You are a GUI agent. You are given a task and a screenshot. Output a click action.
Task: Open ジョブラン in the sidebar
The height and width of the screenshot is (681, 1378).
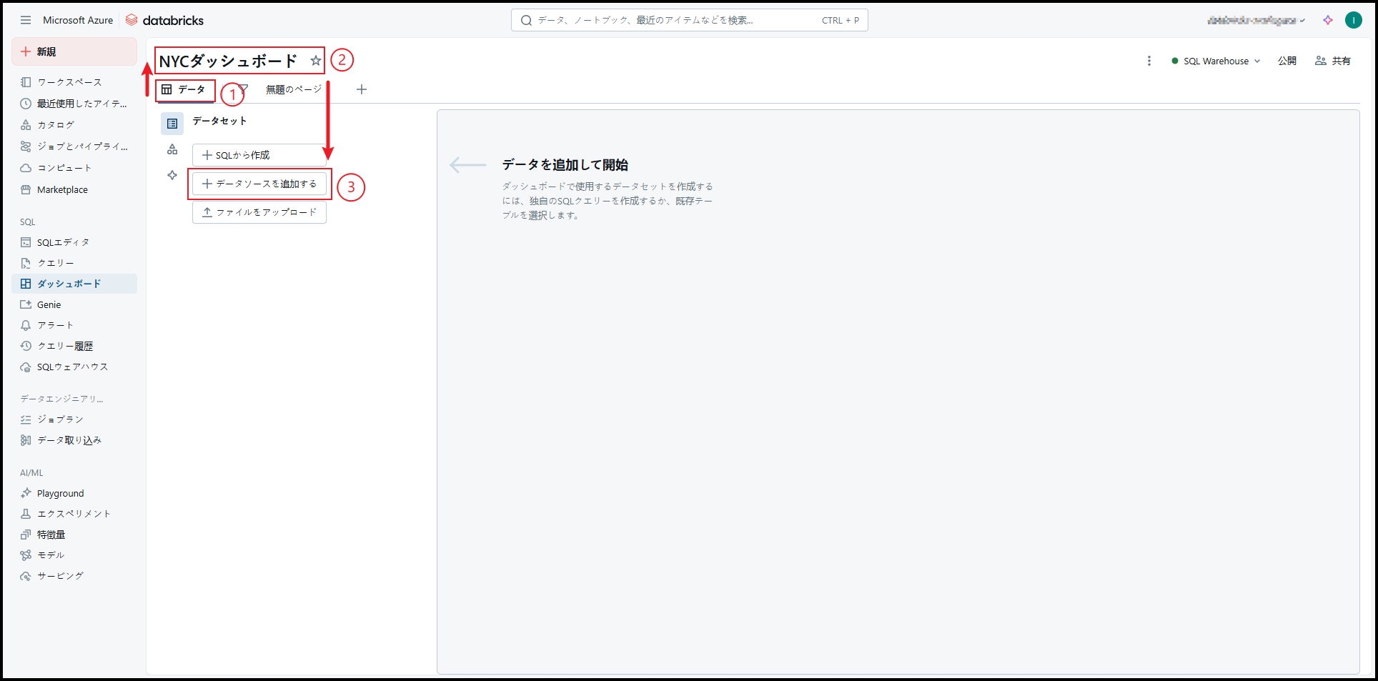[x=74, y=419]
